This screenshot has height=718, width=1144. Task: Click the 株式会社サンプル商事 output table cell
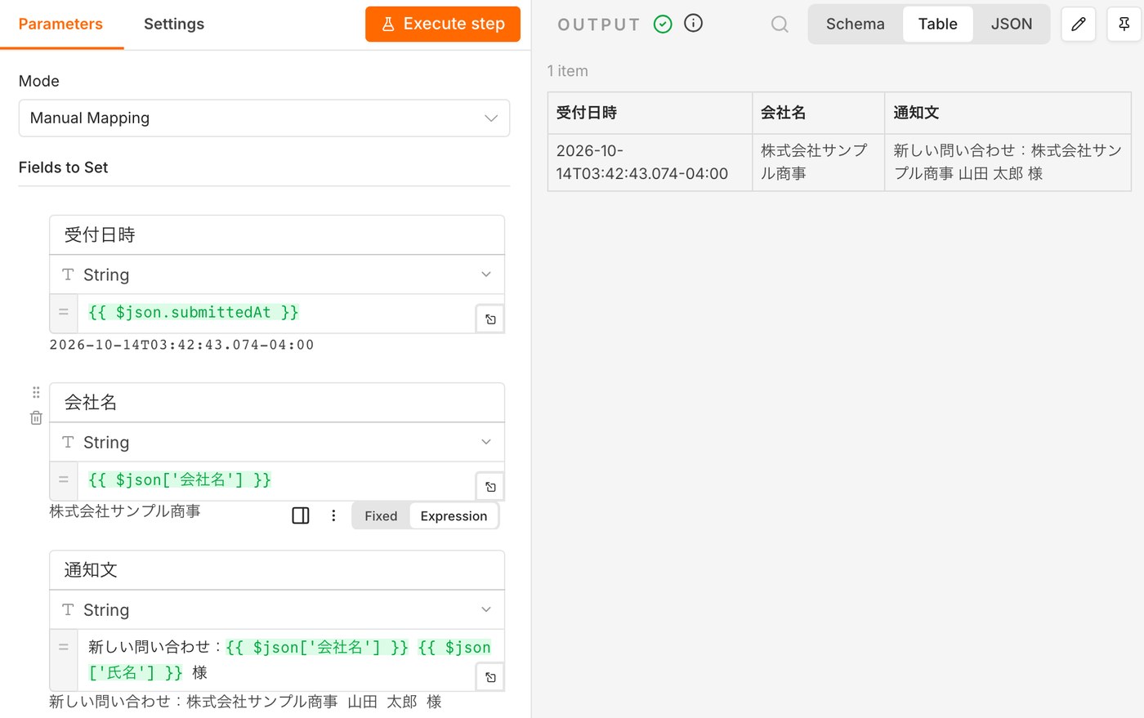tap(818, 163)
